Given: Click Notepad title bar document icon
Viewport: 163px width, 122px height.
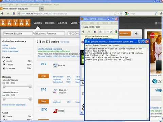Looking at the screenshot, I should (86, 42).
